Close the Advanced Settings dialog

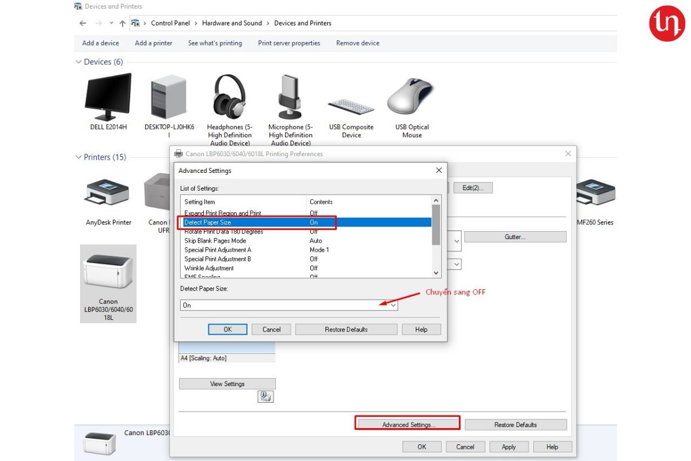click(x=439, y=171)
